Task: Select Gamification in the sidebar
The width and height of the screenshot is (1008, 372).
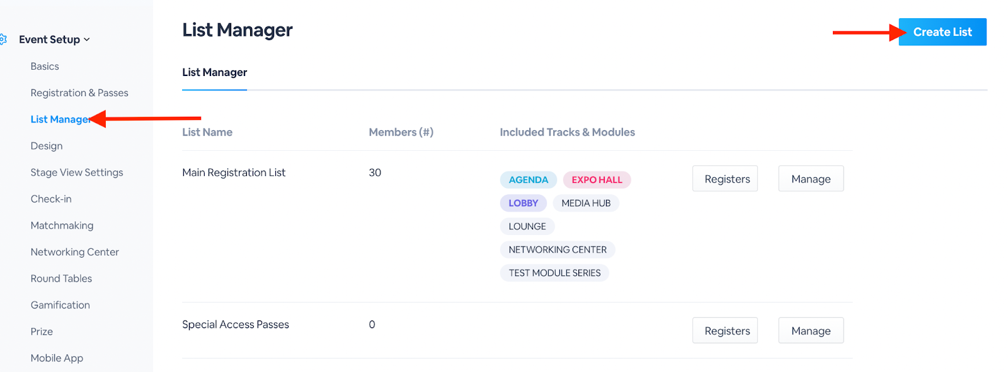Action: click(x=60, y=305)
